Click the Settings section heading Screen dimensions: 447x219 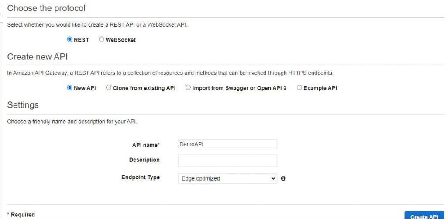pos(23,105)
